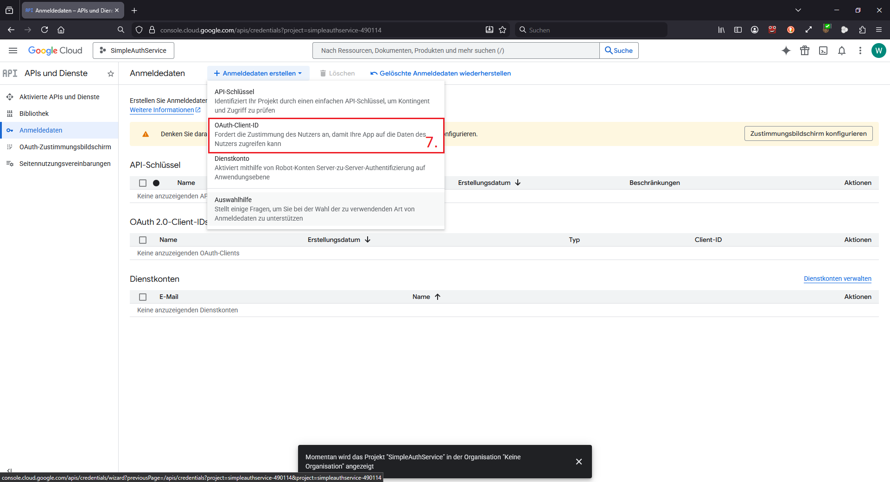Navigate back with the browser back arrow

[11, 30]
